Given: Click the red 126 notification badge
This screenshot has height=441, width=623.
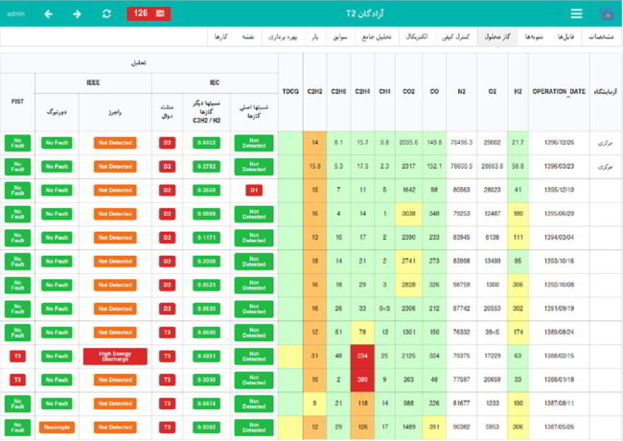Looking at the screenshot, I should pos(148,13).
